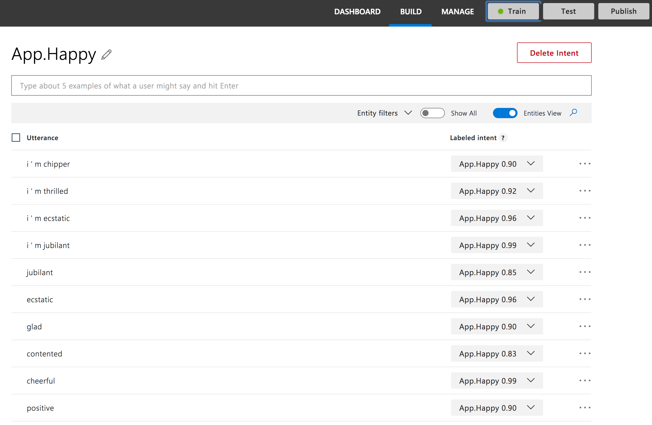Click the Labeled intent help question mark
Image resolution: width=652 pixels, height=425 pixels.
pyautogui.click(x=503, y=138)
